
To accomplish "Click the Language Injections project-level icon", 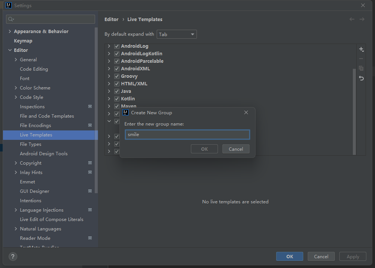I will [90, 210].
